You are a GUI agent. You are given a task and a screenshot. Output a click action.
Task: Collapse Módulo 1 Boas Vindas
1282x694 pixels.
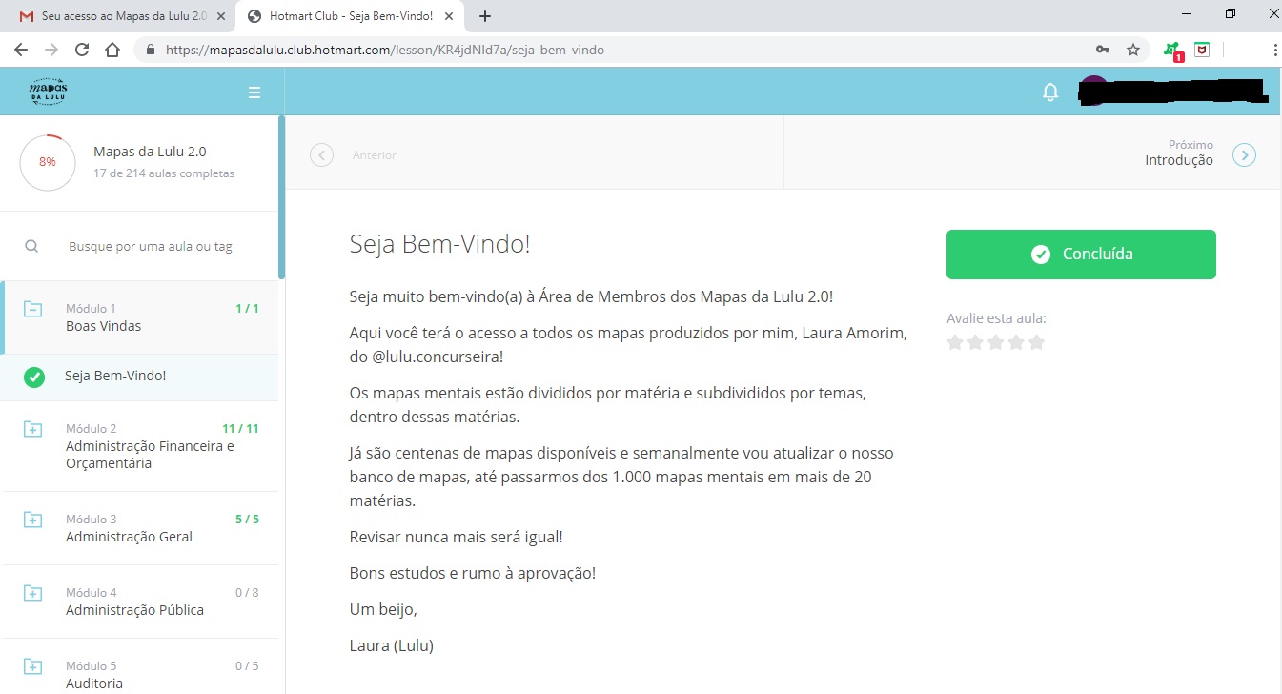[32, 310]
